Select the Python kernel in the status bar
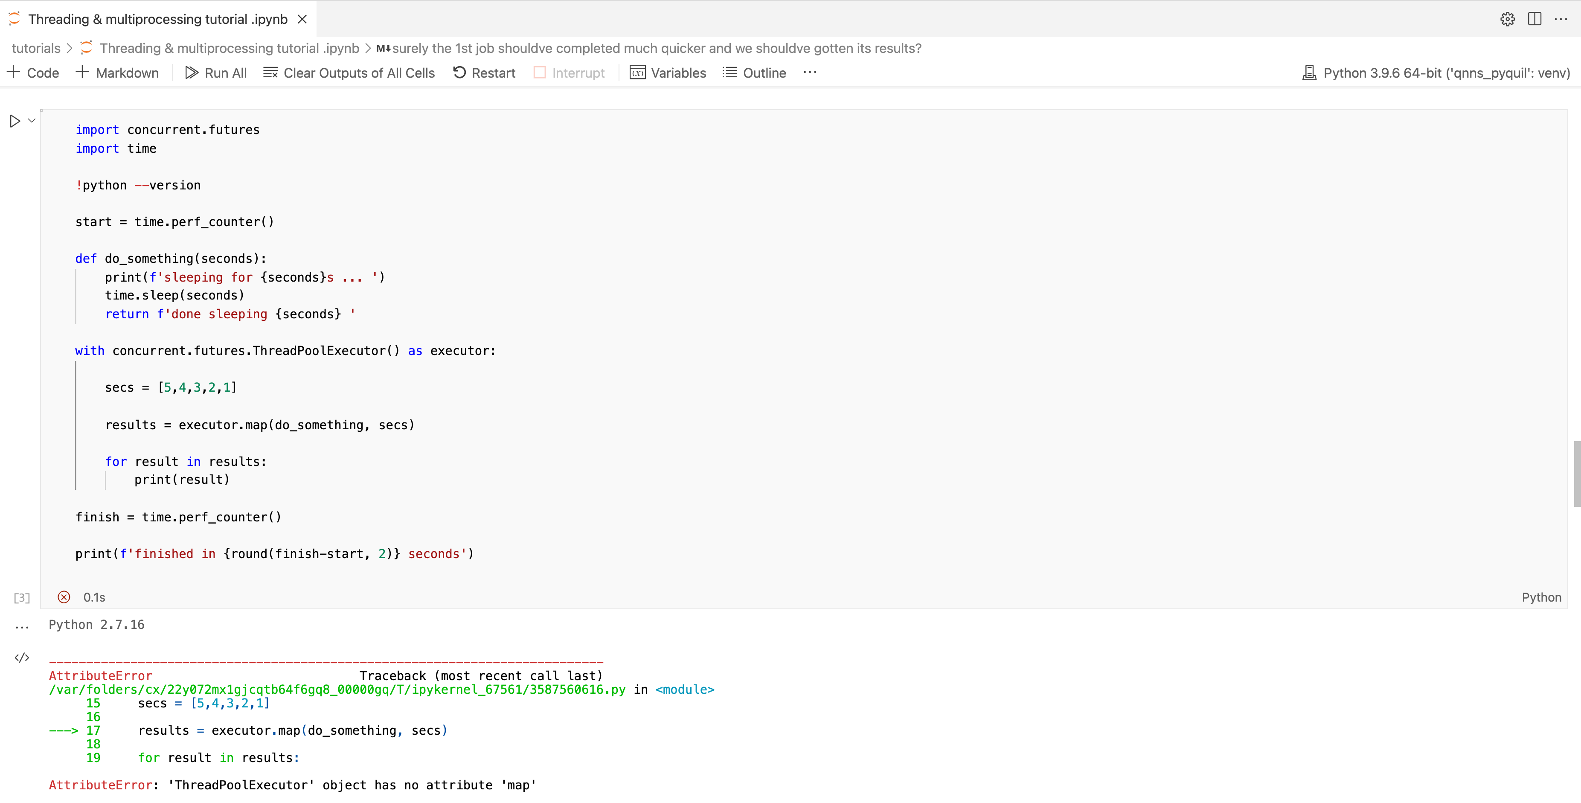 coord(1436,73)
